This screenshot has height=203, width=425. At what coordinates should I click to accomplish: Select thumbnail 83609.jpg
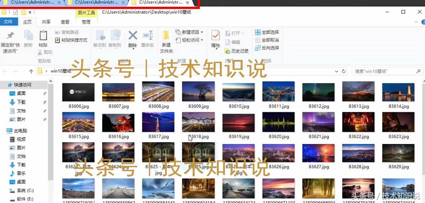pos(198,91)
